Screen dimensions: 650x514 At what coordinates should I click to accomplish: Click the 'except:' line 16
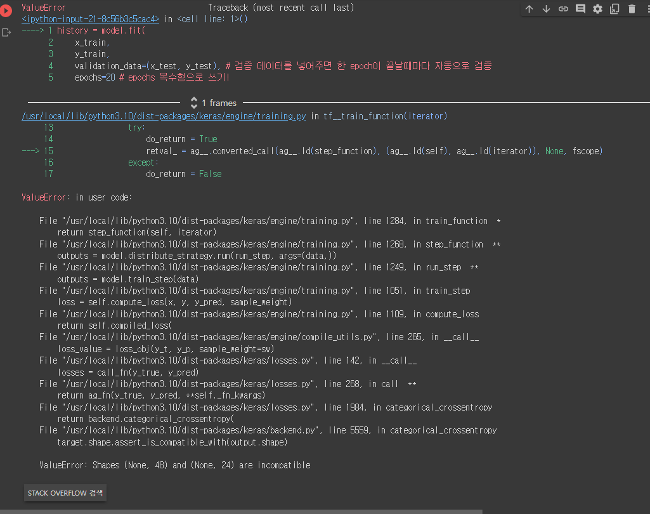pyautogui.click(x=143, y=162)
